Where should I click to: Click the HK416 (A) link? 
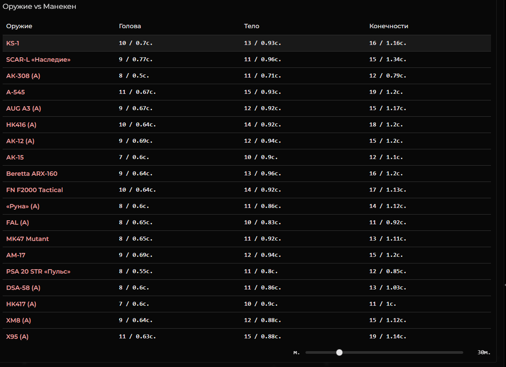(21, 125)
